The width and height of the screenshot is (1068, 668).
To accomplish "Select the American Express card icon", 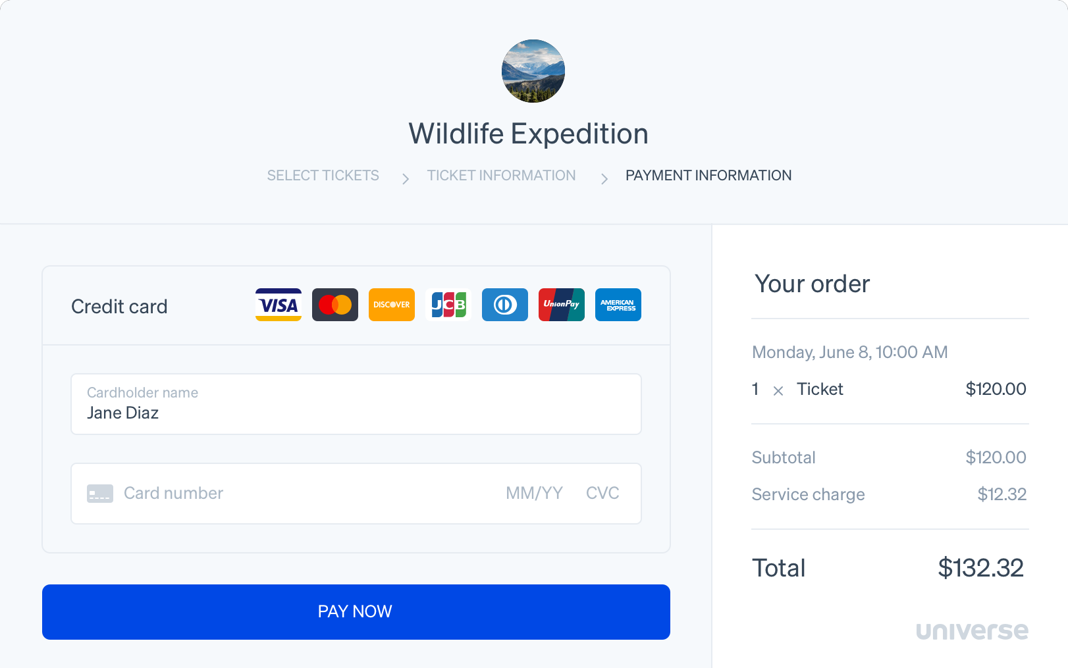I will [x=618, y=305].
